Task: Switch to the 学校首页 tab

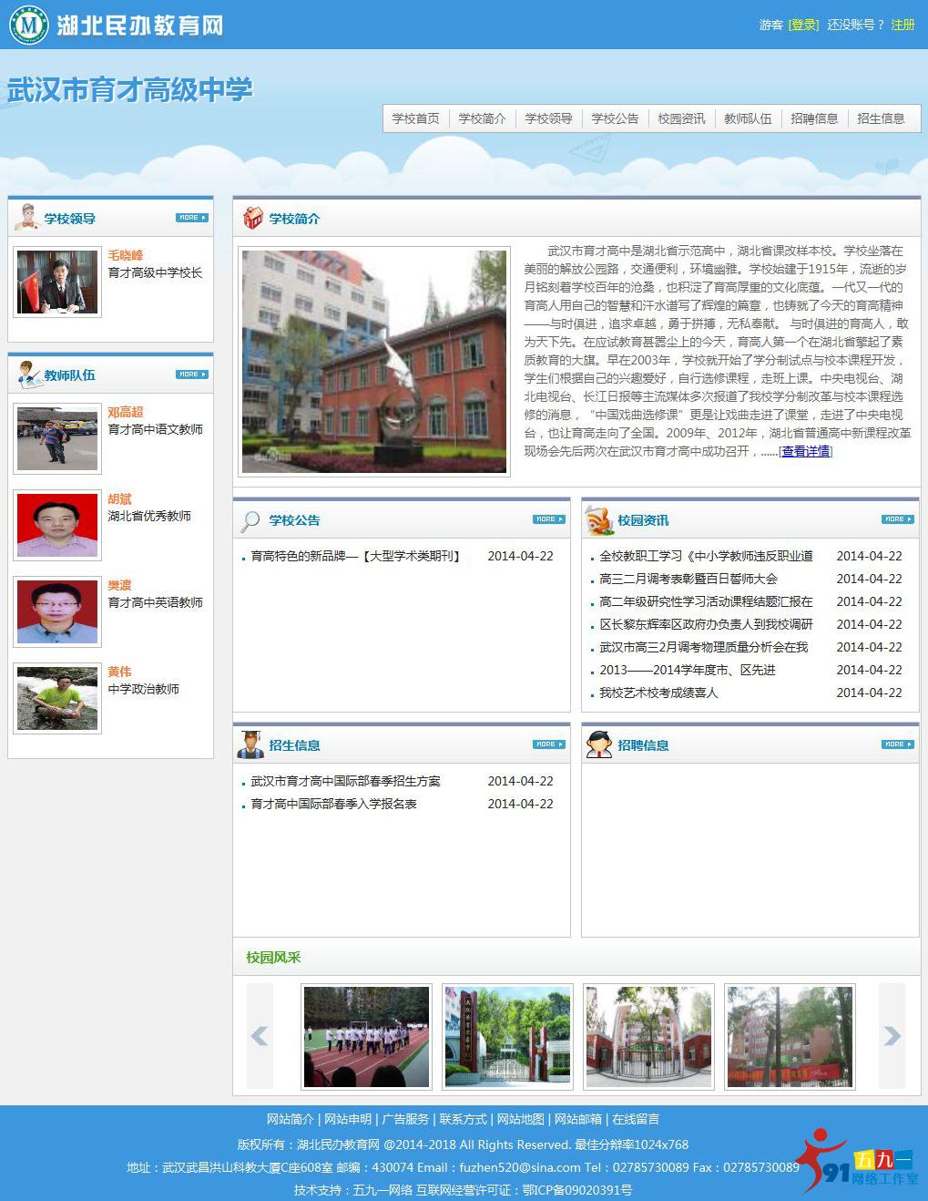Action: point(414,118)
